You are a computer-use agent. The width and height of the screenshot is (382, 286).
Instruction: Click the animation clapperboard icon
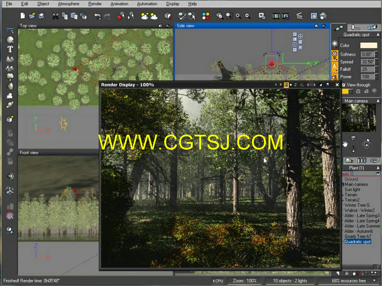click(300, 16)
